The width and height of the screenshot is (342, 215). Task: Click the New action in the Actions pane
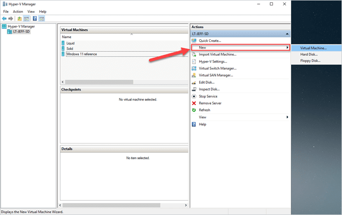(241, 48)
